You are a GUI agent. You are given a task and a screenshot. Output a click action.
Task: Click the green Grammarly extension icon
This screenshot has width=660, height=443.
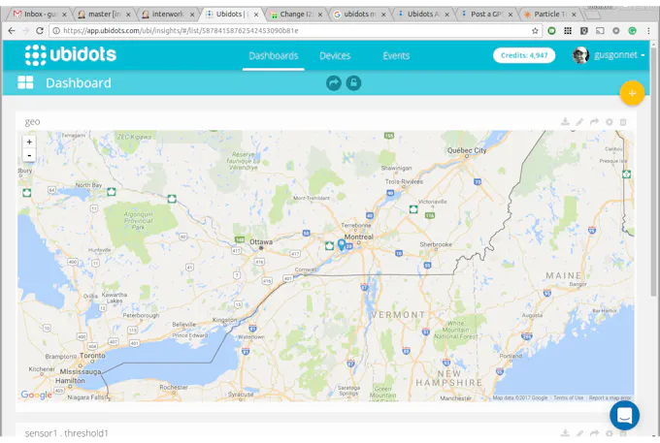point(632,31)
